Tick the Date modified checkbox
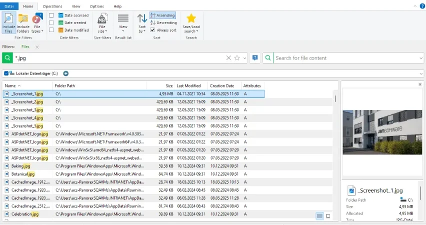This screenshot has height=225, width=426. [x=51, y=30]
